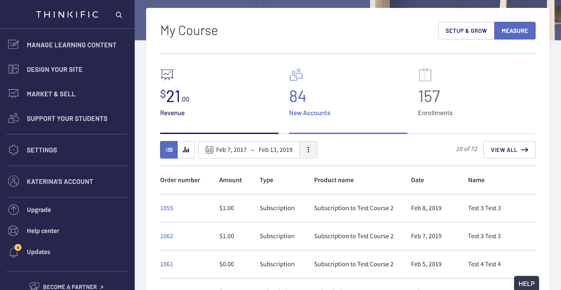Viewport: 561px width, 290px height.
Task: Switch to the Setup & Grow tab
Action: click(466, 31)
